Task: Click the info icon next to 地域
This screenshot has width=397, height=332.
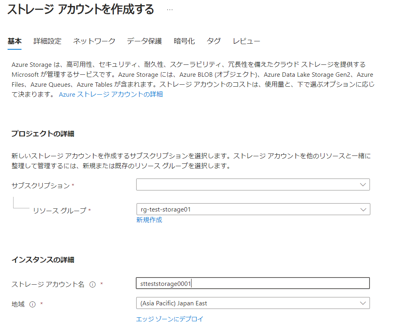Action: 32,304
